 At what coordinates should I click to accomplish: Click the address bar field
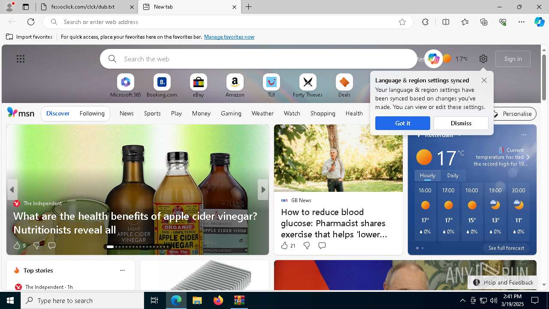(227, 22)
